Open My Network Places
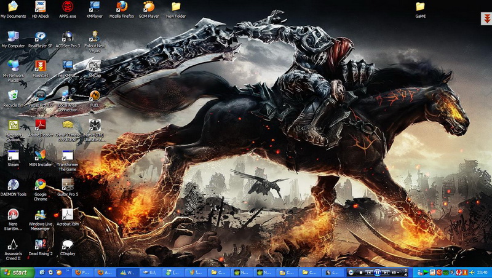Image resolution: width=492 pixels, height=278 pixels. pyautogui.click(x=13, y=71)
